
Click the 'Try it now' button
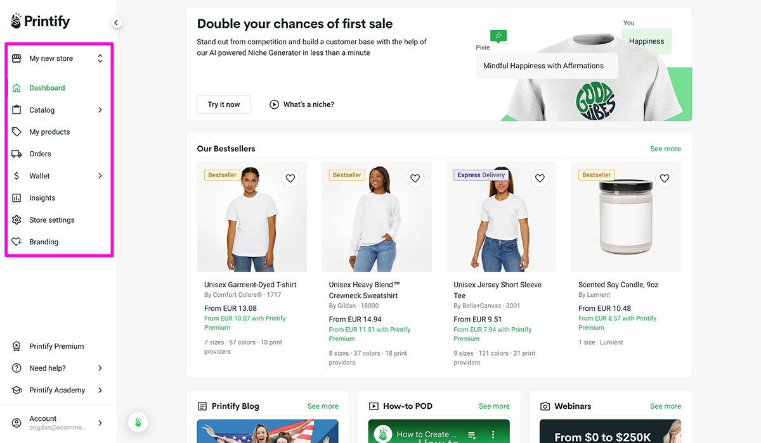(x=223, y=104)
